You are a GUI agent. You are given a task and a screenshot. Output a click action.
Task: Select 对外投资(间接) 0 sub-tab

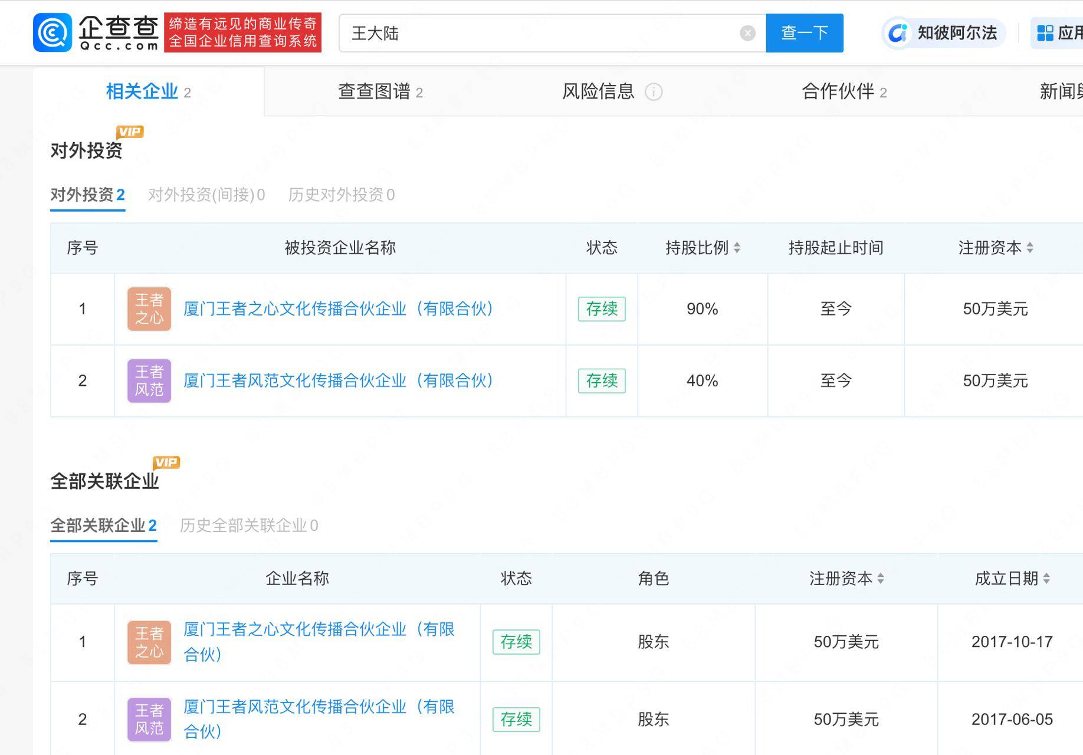pos(206,195)
